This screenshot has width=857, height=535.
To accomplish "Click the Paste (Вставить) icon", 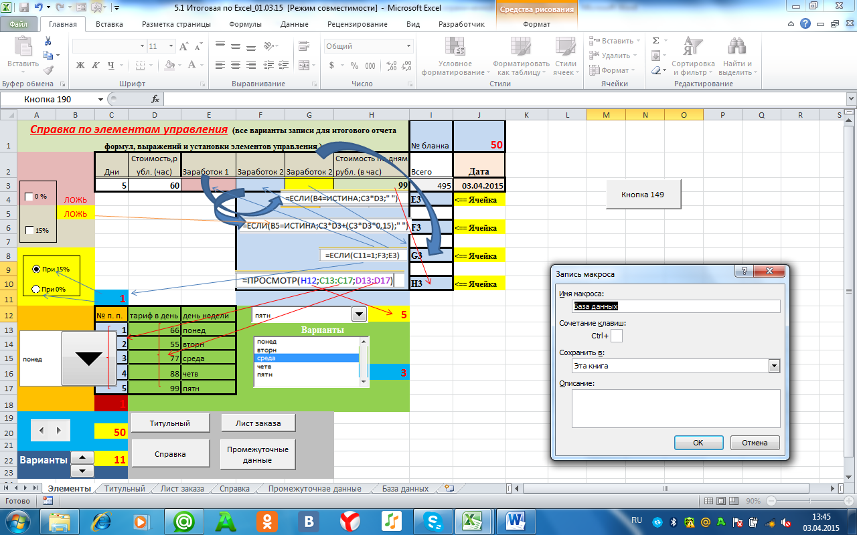I will coord(23,52).
